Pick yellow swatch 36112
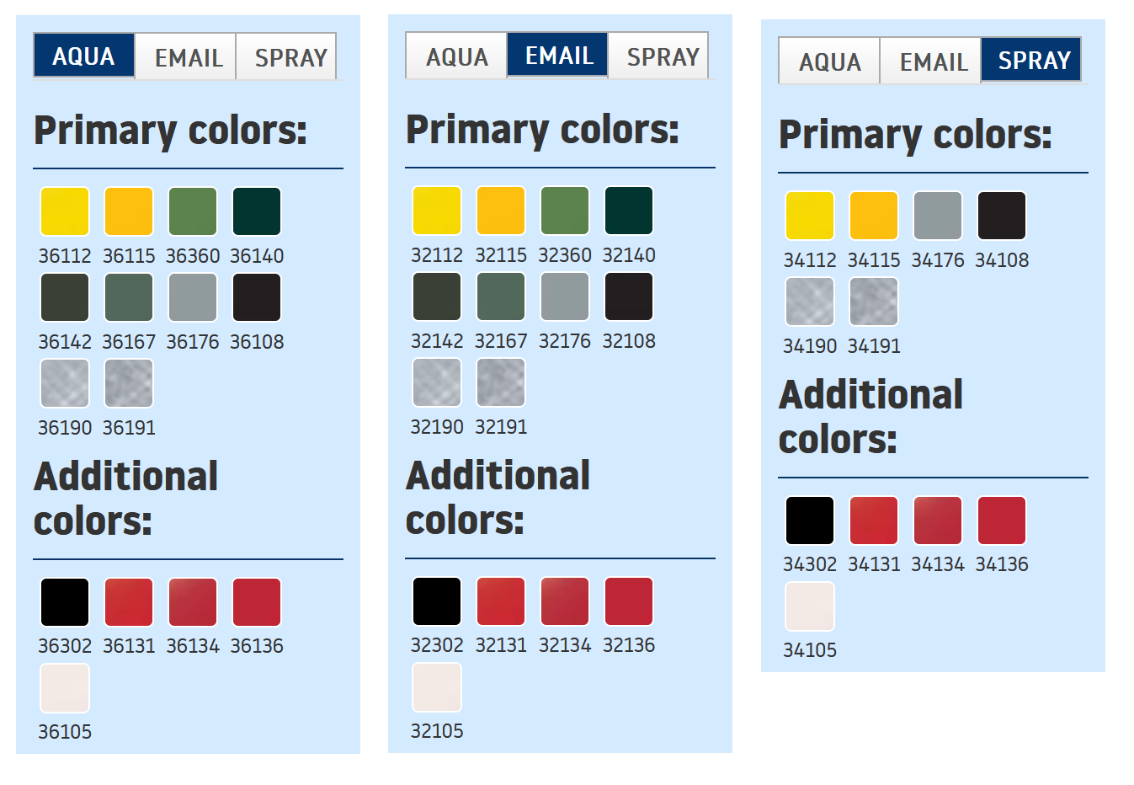Screen dimensions: 1134x785 tap(65, 211)
